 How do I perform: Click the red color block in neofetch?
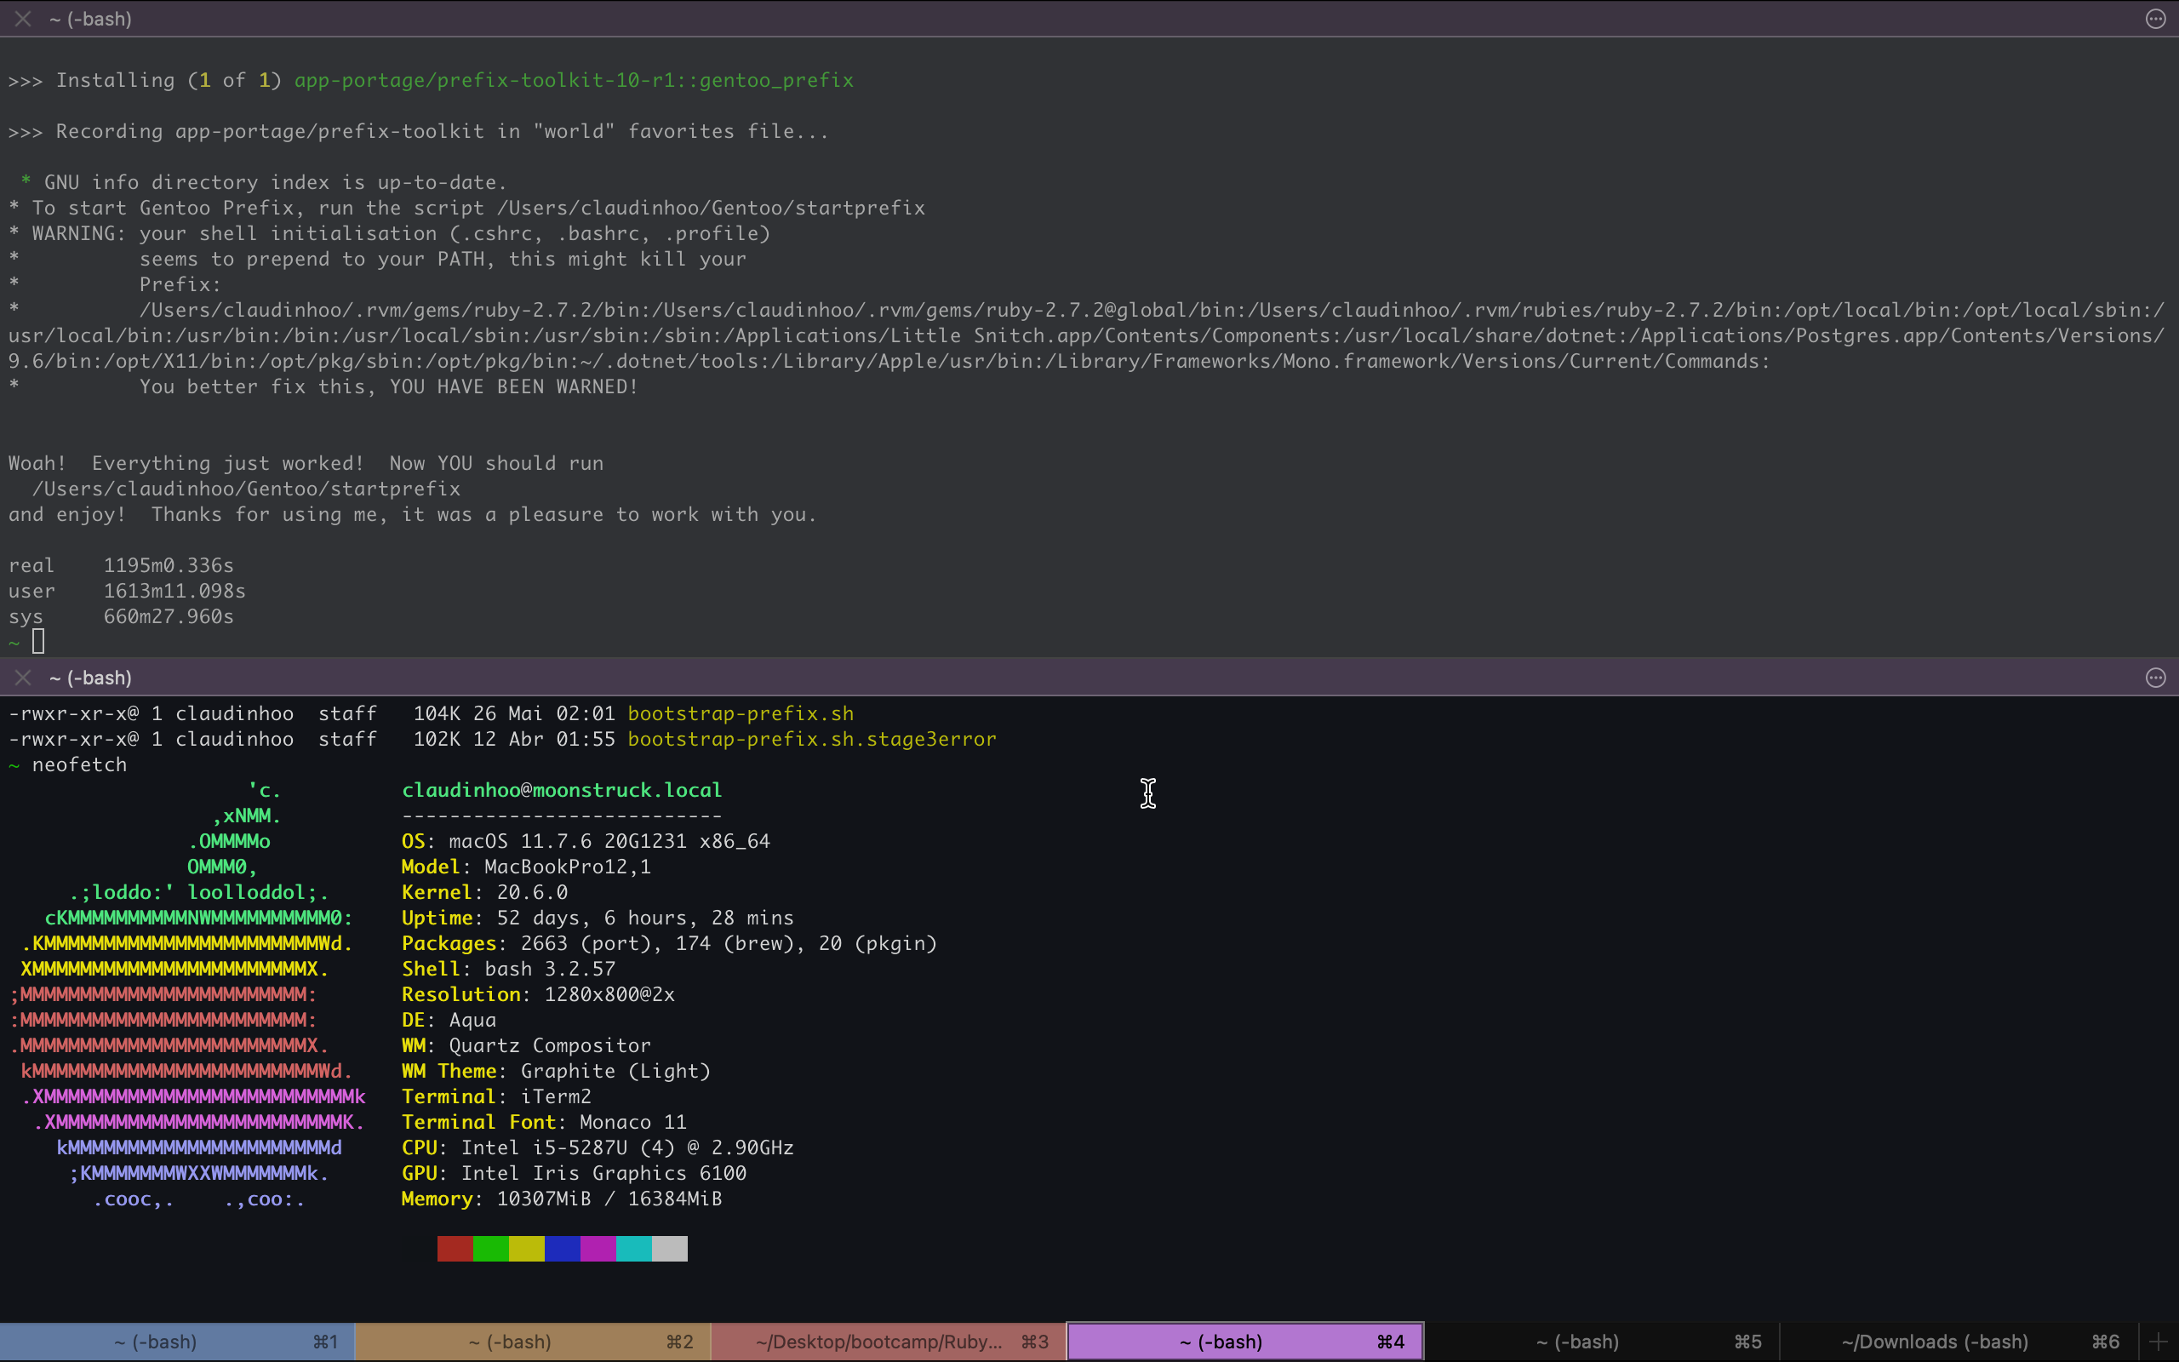(455, 1249)
